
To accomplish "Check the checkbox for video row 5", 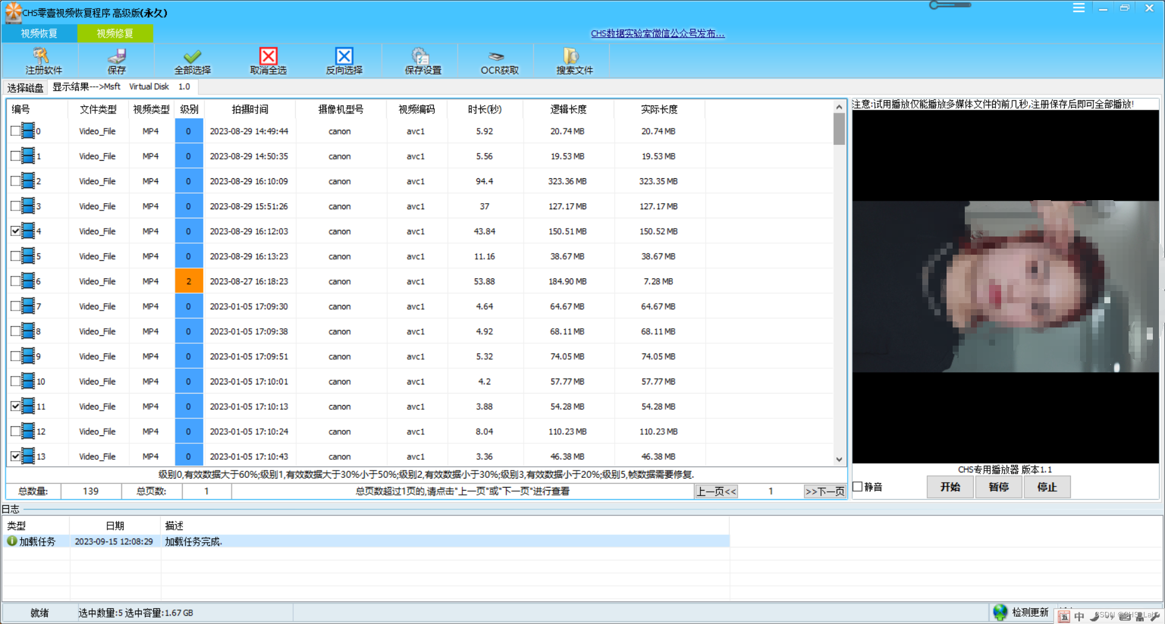I will tap(15, 256).
